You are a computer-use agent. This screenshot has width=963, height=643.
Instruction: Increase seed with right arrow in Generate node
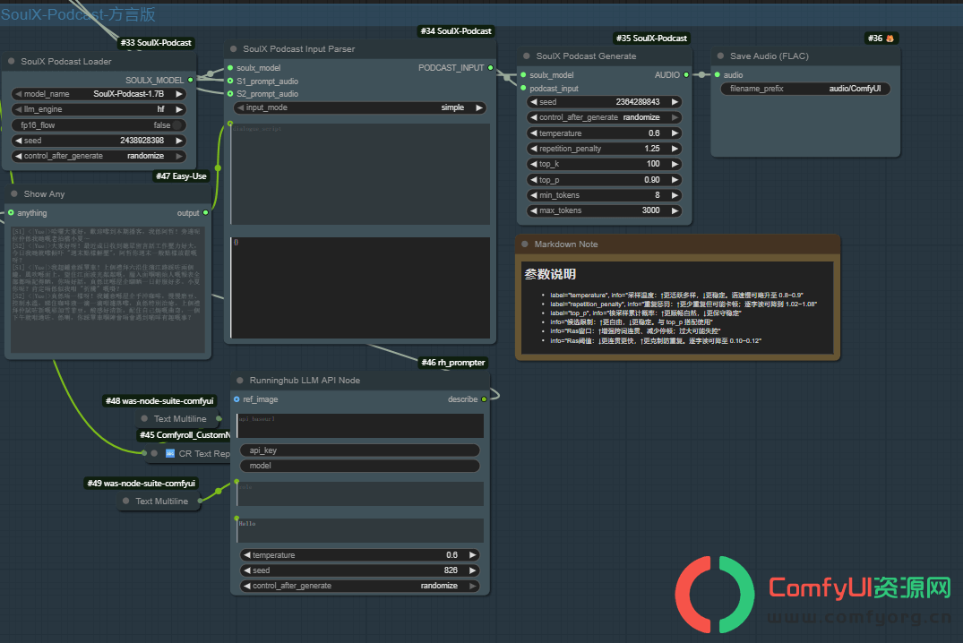(675, 102)
